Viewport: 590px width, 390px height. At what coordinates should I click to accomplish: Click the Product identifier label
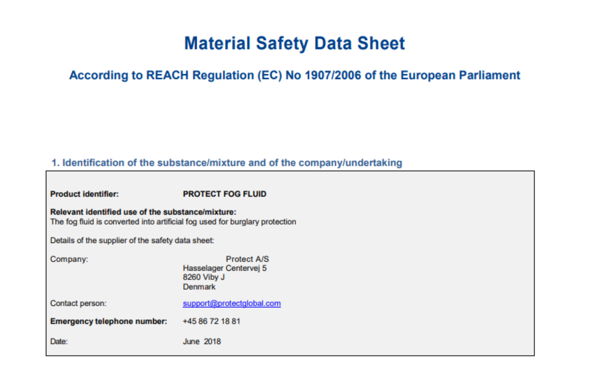tap(84, 194)
